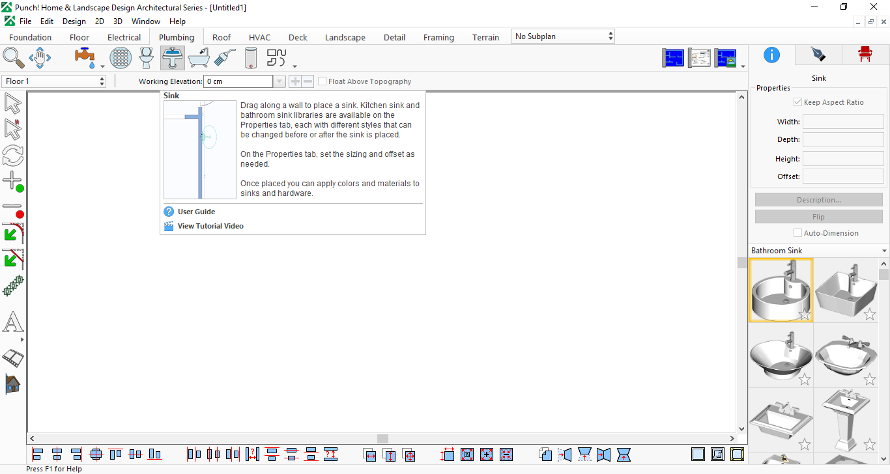The image size is (890, 474).
Task: Select the Sink tool
Action: coord(173,57)
